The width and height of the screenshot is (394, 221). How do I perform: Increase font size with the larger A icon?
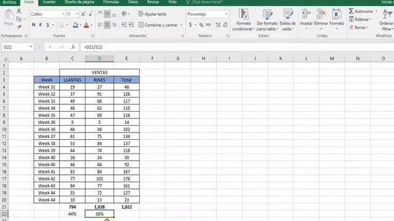coord(83,14)
